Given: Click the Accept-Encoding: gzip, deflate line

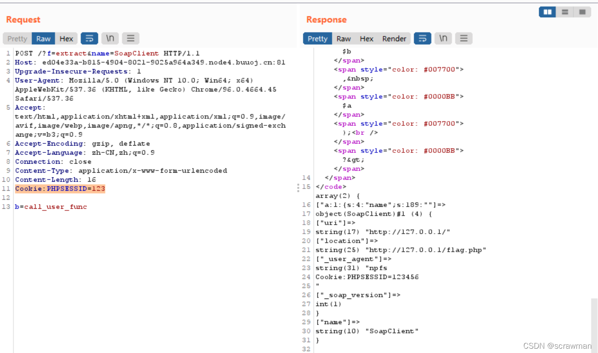Looking at the screenshot, I should click(x=82, y=144).
